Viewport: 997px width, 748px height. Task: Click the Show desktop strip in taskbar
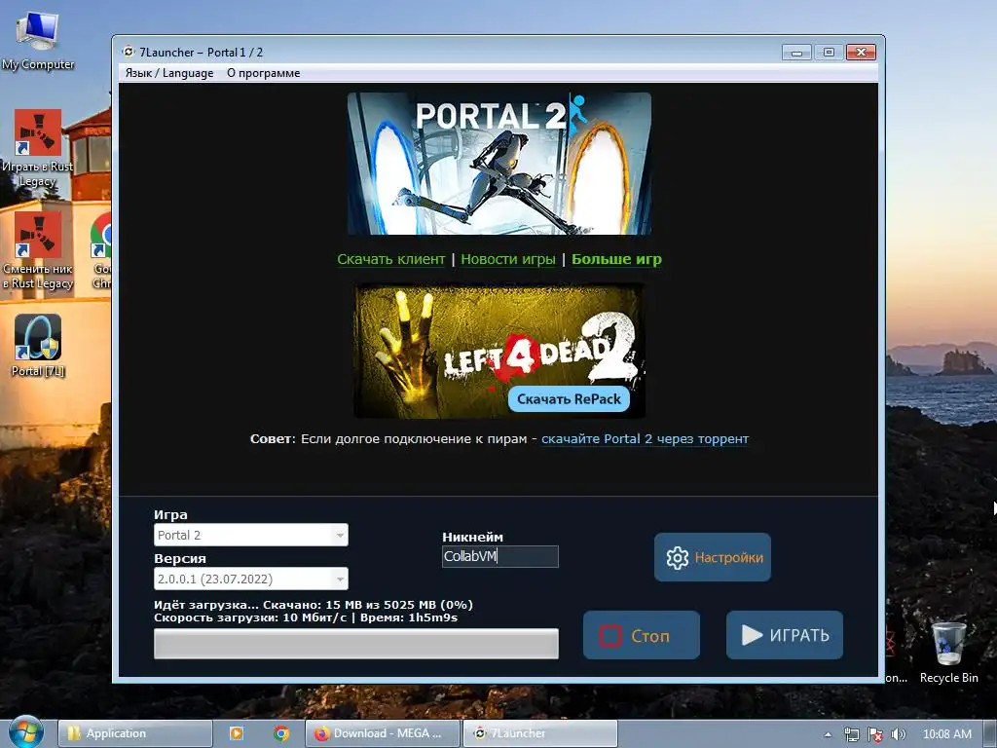click(x=992, y=733)
